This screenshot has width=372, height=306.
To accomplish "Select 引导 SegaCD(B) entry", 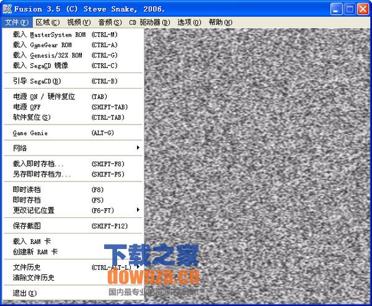I will coord(73,81).
